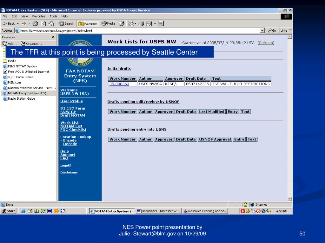Screen dimensions: 325x243
Task: Open the View menu
Action: [x=24, y=16]
